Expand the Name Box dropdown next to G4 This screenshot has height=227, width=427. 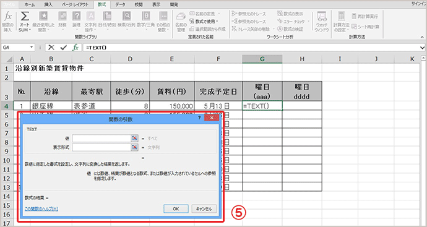pyautogui.click(x=32, y=48)
